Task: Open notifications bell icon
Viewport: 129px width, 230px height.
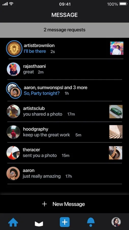Action: (91, 222)
